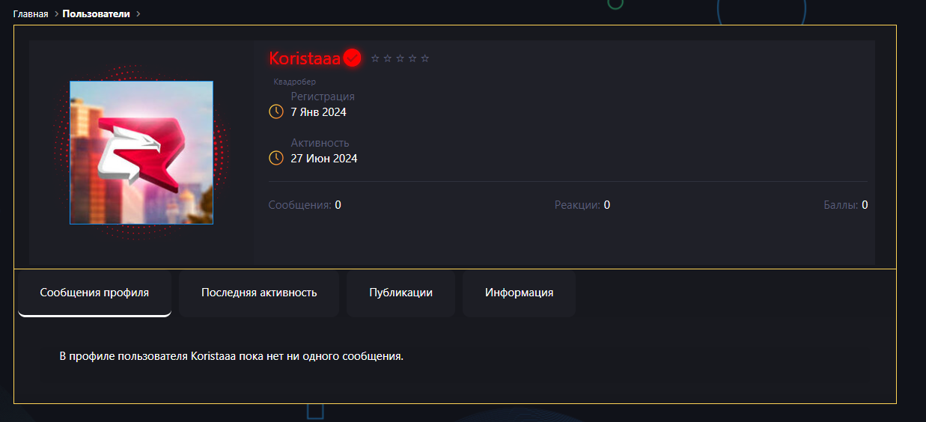This screenshot has height=422, width=926.
Task: Switch to the Сообщения профиля tab
Action: (94, 293)
